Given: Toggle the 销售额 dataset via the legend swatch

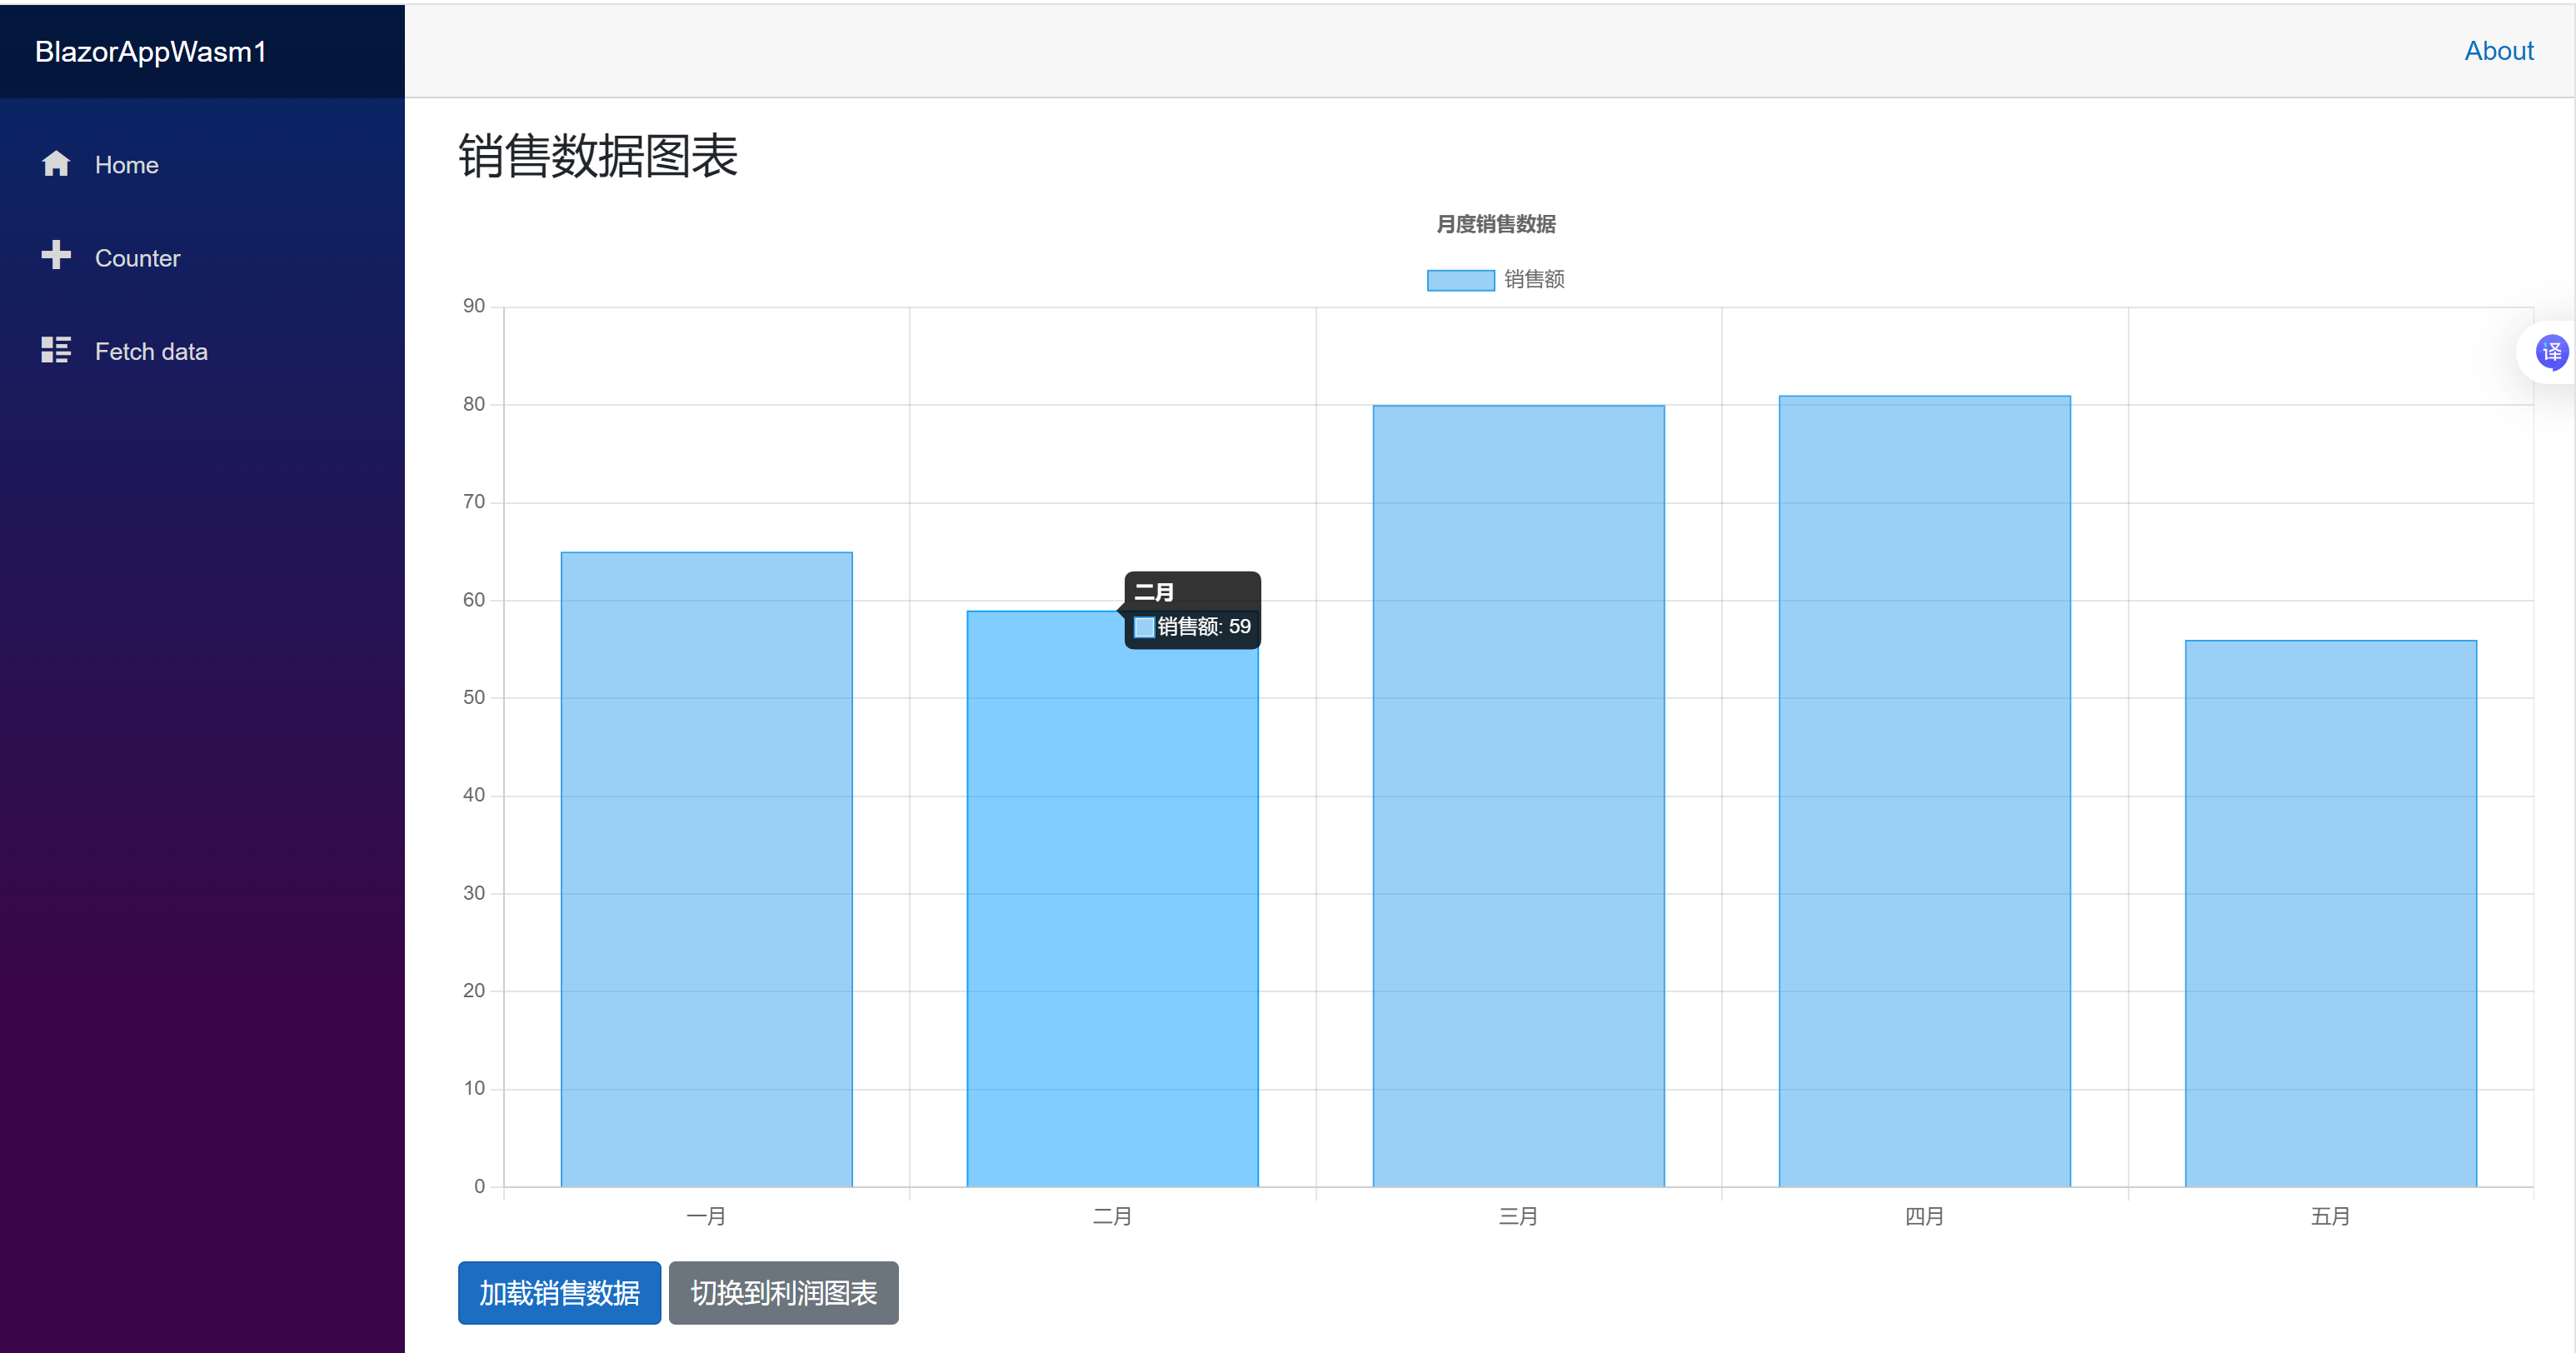Looking at the screenshot, I should 1460,280.
